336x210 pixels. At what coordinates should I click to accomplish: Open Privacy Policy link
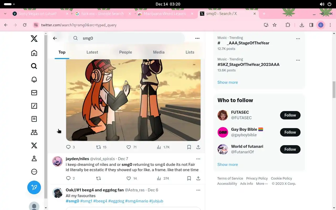point(257,178)
